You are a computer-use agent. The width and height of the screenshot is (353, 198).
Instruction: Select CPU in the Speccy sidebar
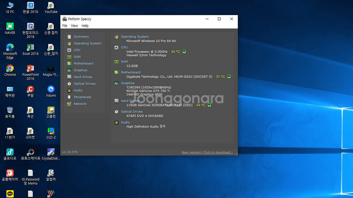pos(77,50)
